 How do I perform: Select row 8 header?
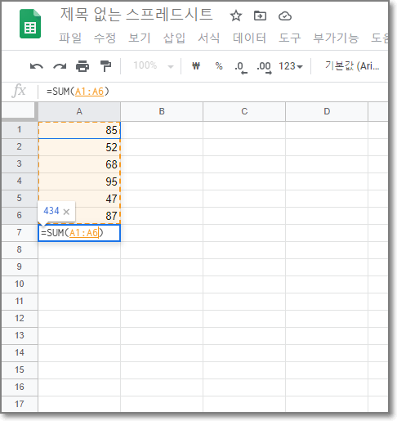pyautogui.click(x=19, y=250)
